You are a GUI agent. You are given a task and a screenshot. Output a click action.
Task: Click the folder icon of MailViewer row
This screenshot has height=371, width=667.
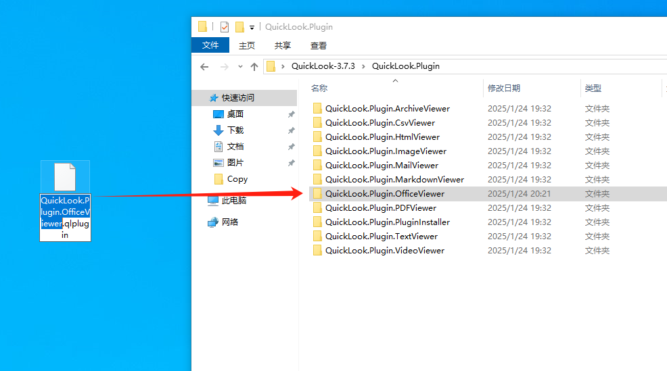coord(317,166)
